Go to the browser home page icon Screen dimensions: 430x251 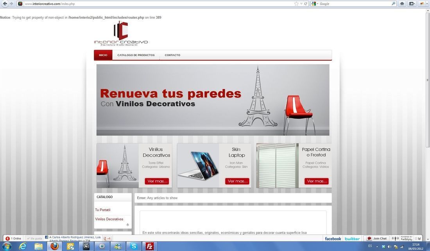click(x=402, y=4)
